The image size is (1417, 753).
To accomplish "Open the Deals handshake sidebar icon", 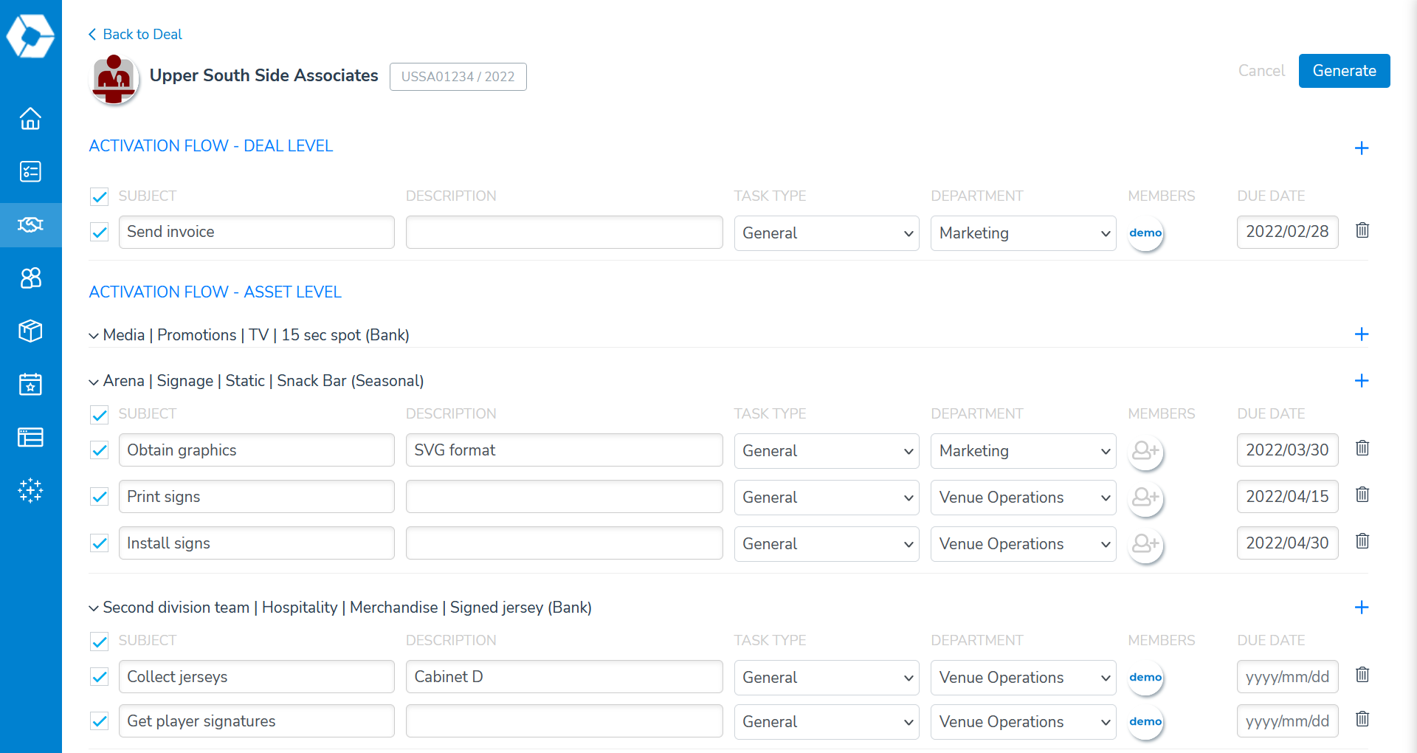I will (30, 224).
